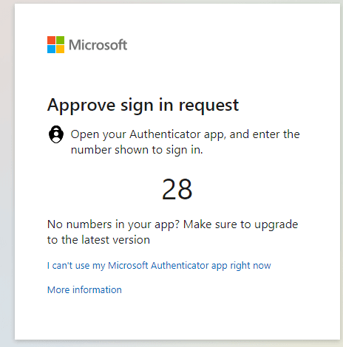Viewport: 343px width, 347px height.
Task: Click the digit 2 of the displayed number
Action: (x=169, y=189)
